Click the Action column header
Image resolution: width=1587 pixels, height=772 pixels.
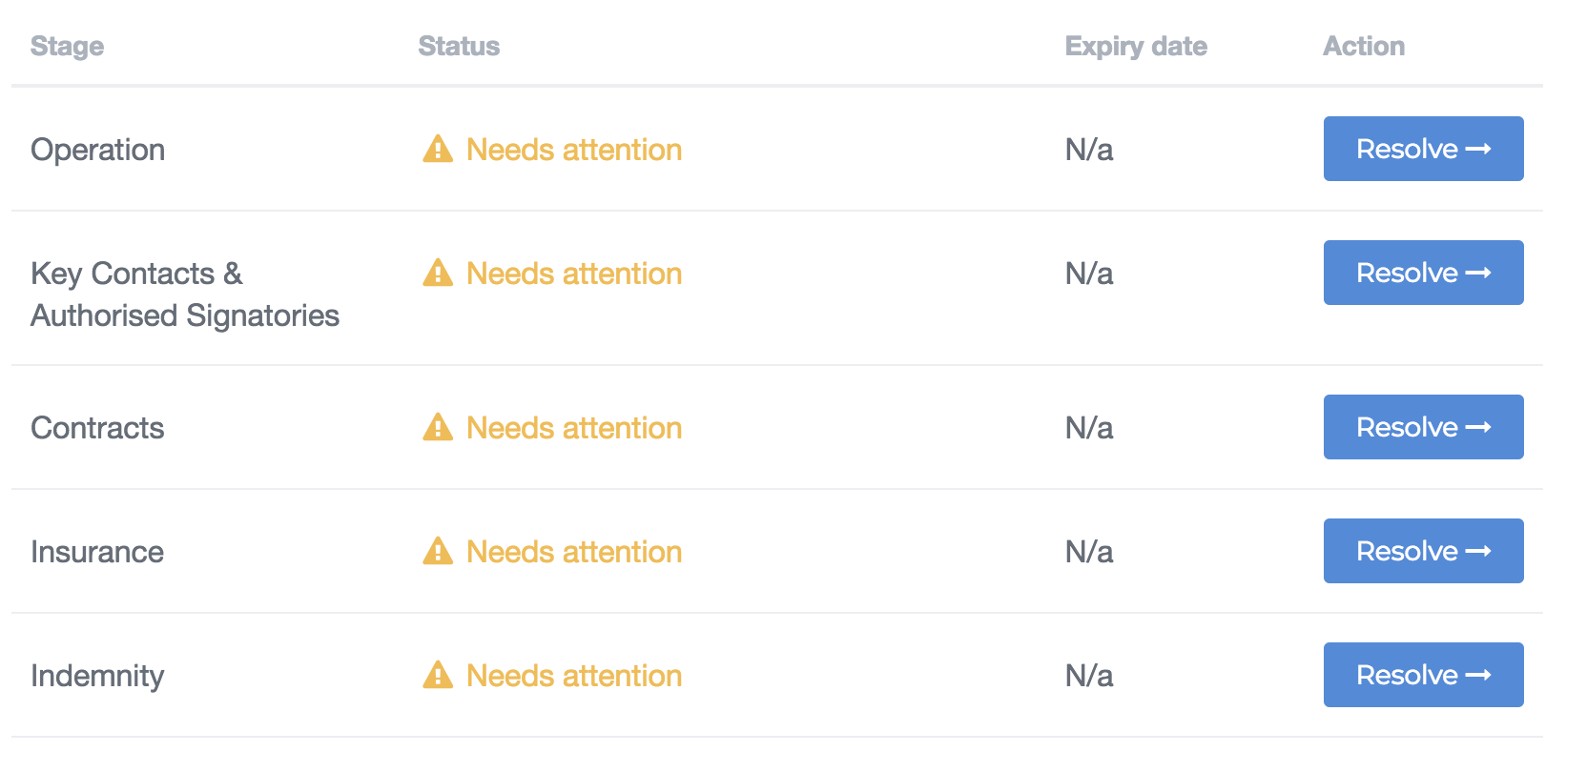coord(1364,46)
